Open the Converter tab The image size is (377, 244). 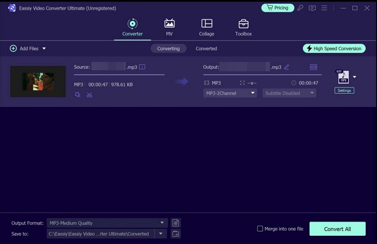[132, 27]
